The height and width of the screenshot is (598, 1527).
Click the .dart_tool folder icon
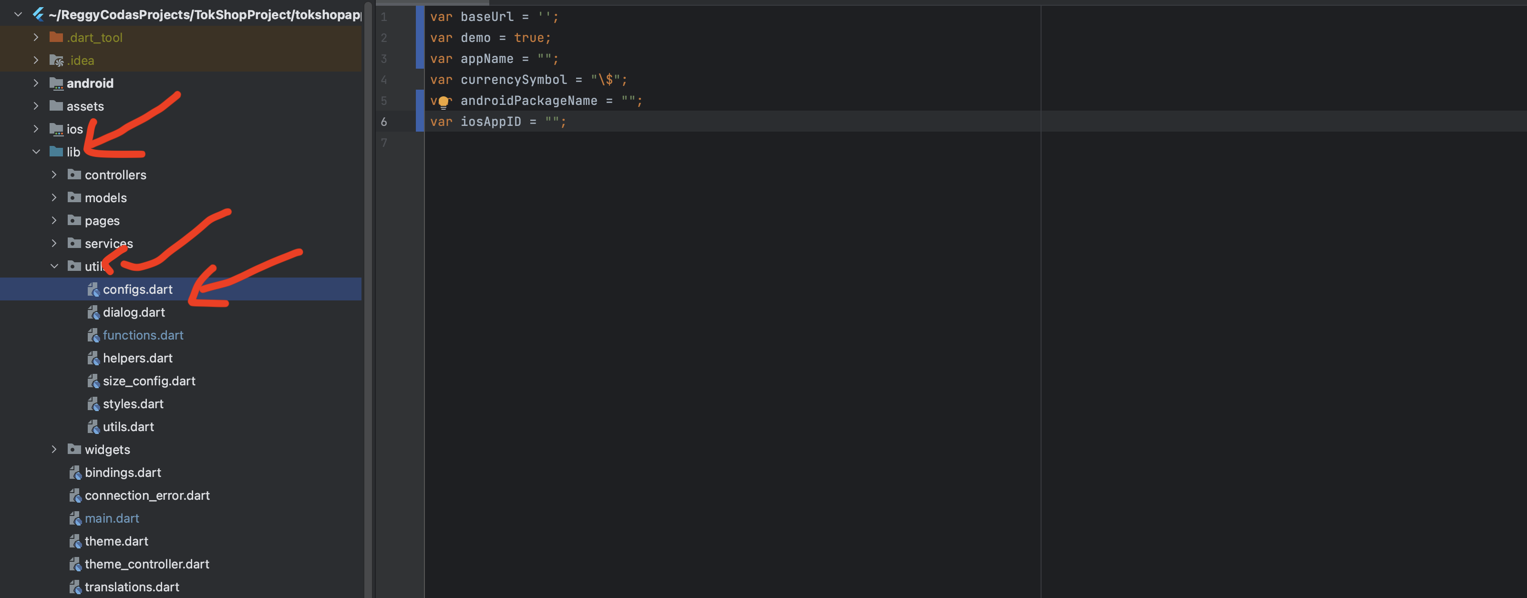[x=56, y=37]
